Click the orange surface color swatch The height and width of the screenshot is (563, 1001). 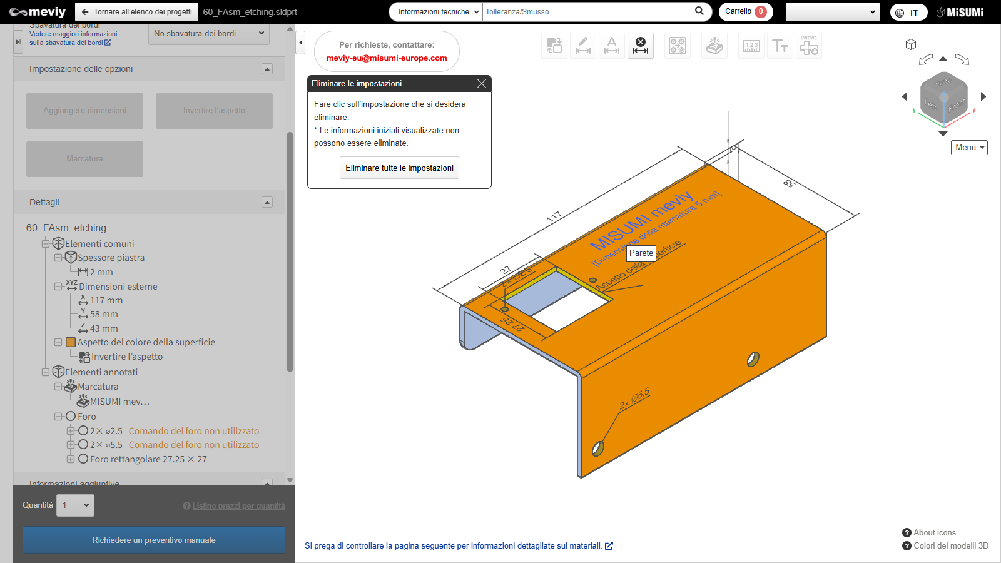point(71,342)
